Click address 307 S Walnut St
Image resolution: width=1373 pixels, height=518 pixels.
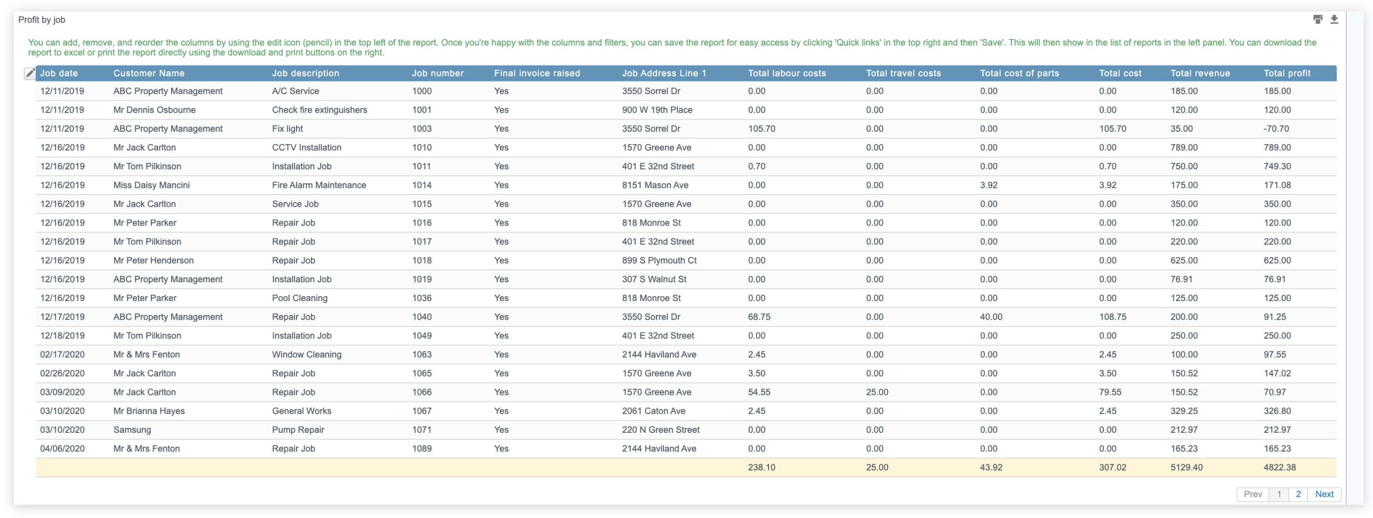[x=654, y=279]
